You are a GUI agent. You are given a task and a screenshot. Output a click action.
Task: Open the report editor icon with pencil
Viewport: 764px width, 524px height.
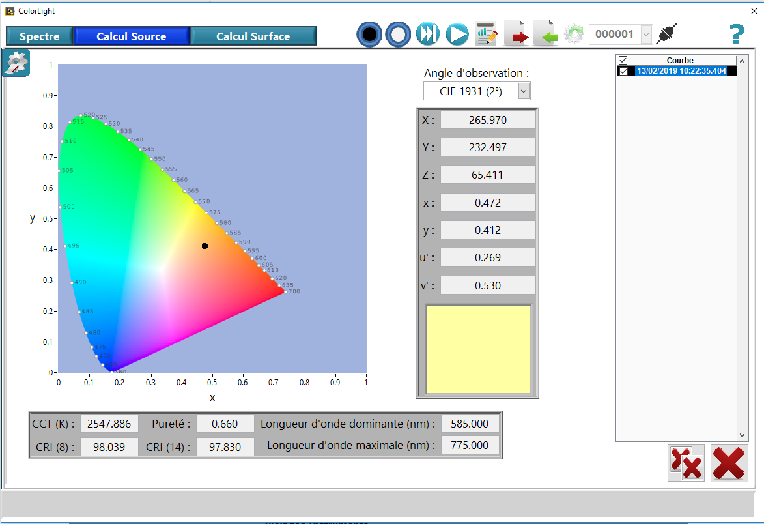pos(487,34)
